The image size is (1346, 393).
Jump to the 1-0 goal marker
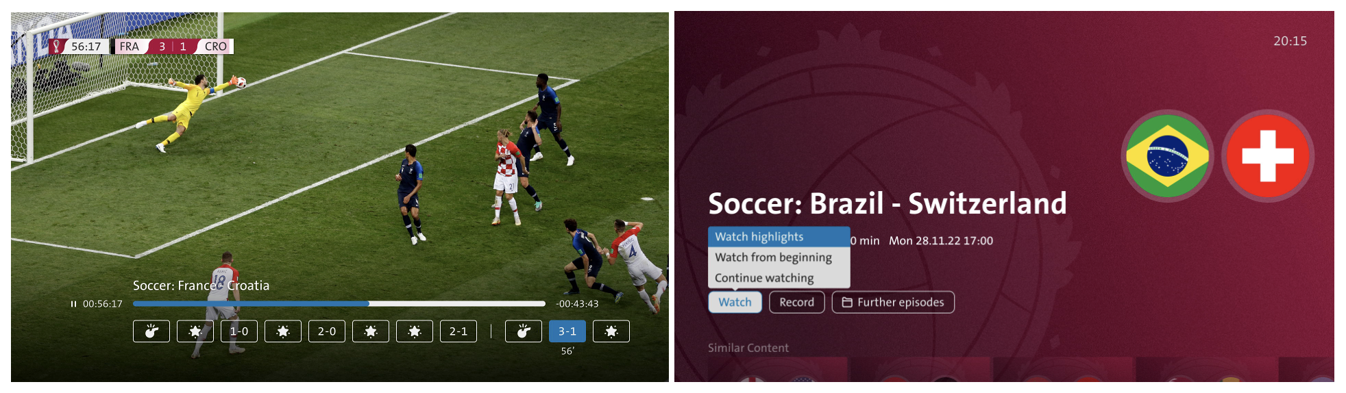(239, 331)
